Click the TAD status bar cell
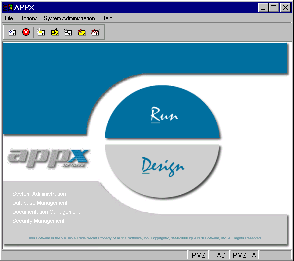The height and width of the screenshot is (261, 294). tap(219, 255)
